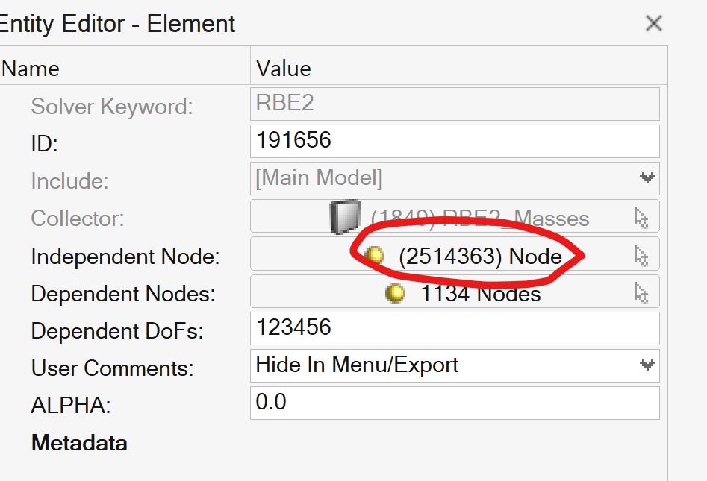Select the (2514363) Node value

480,257
